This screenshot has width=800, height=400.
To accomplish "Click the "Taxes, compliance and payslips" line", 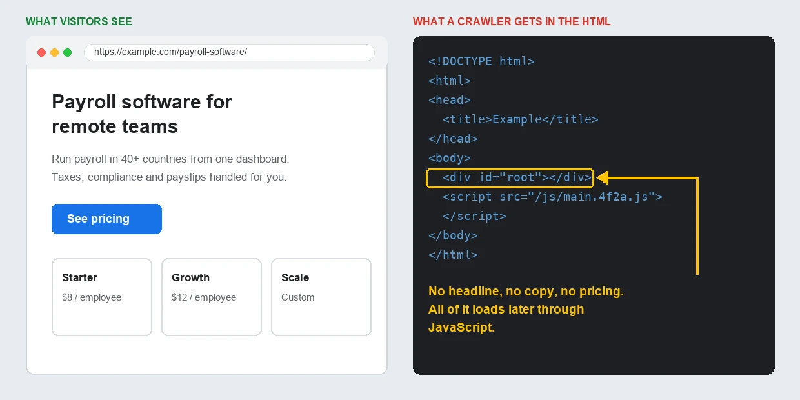I will tap(169, 177).
